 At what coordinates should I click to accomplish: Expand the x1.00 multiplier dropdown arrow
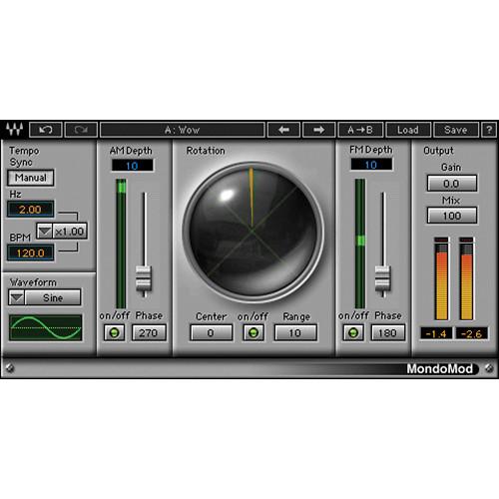tap(44, 231)
